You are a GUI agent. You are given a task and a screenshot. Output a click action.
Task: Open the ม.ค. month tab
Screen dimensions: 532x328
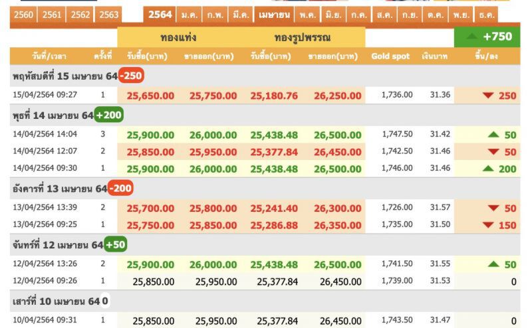tap(190, 15)
